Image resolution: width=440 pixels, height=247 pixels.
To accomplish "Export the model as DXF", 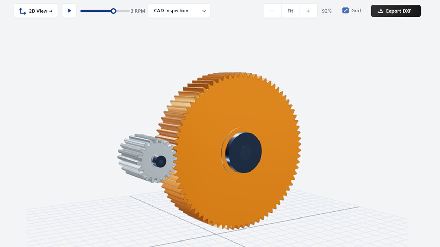I will [396, 11].
